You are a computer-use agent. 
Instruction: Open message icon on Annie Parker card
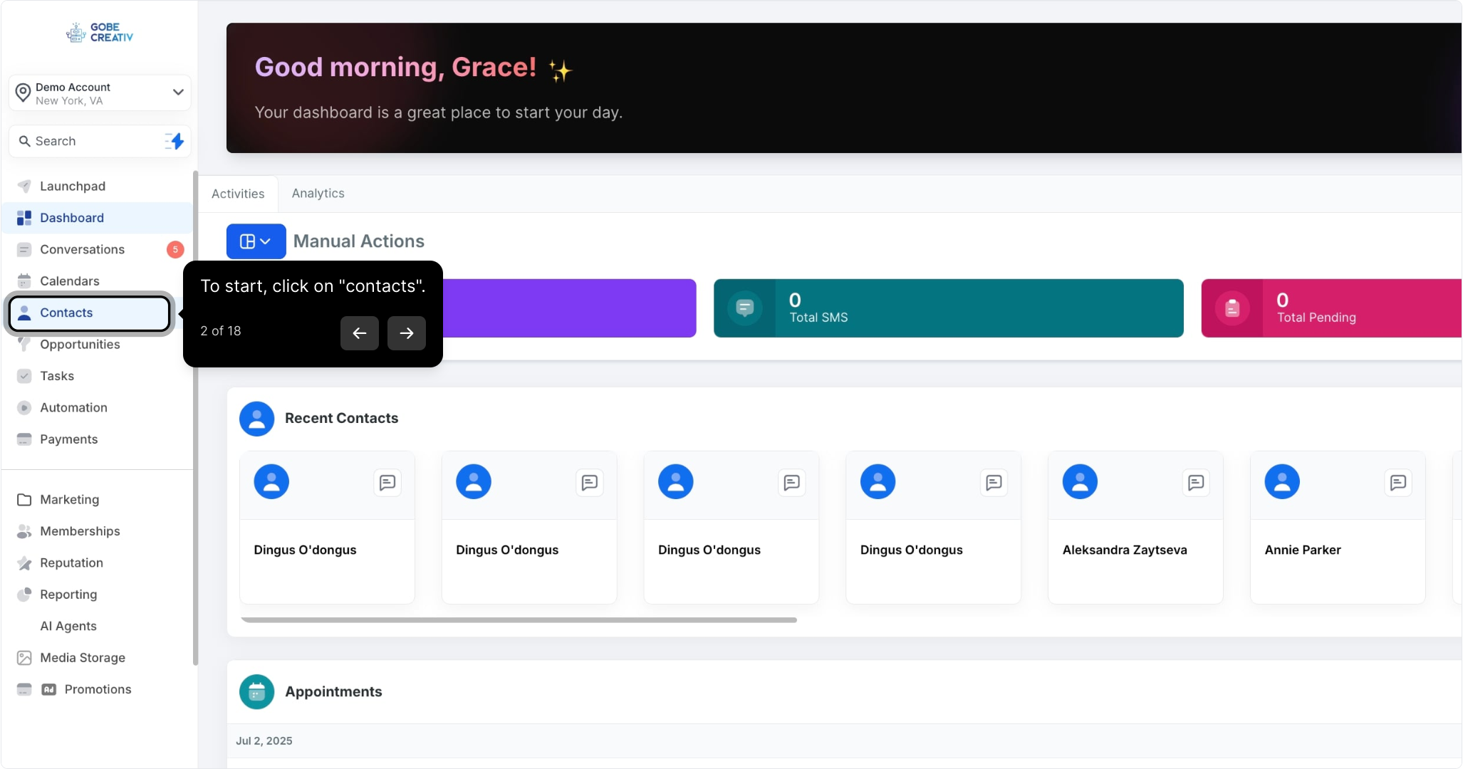[1397, 483]
